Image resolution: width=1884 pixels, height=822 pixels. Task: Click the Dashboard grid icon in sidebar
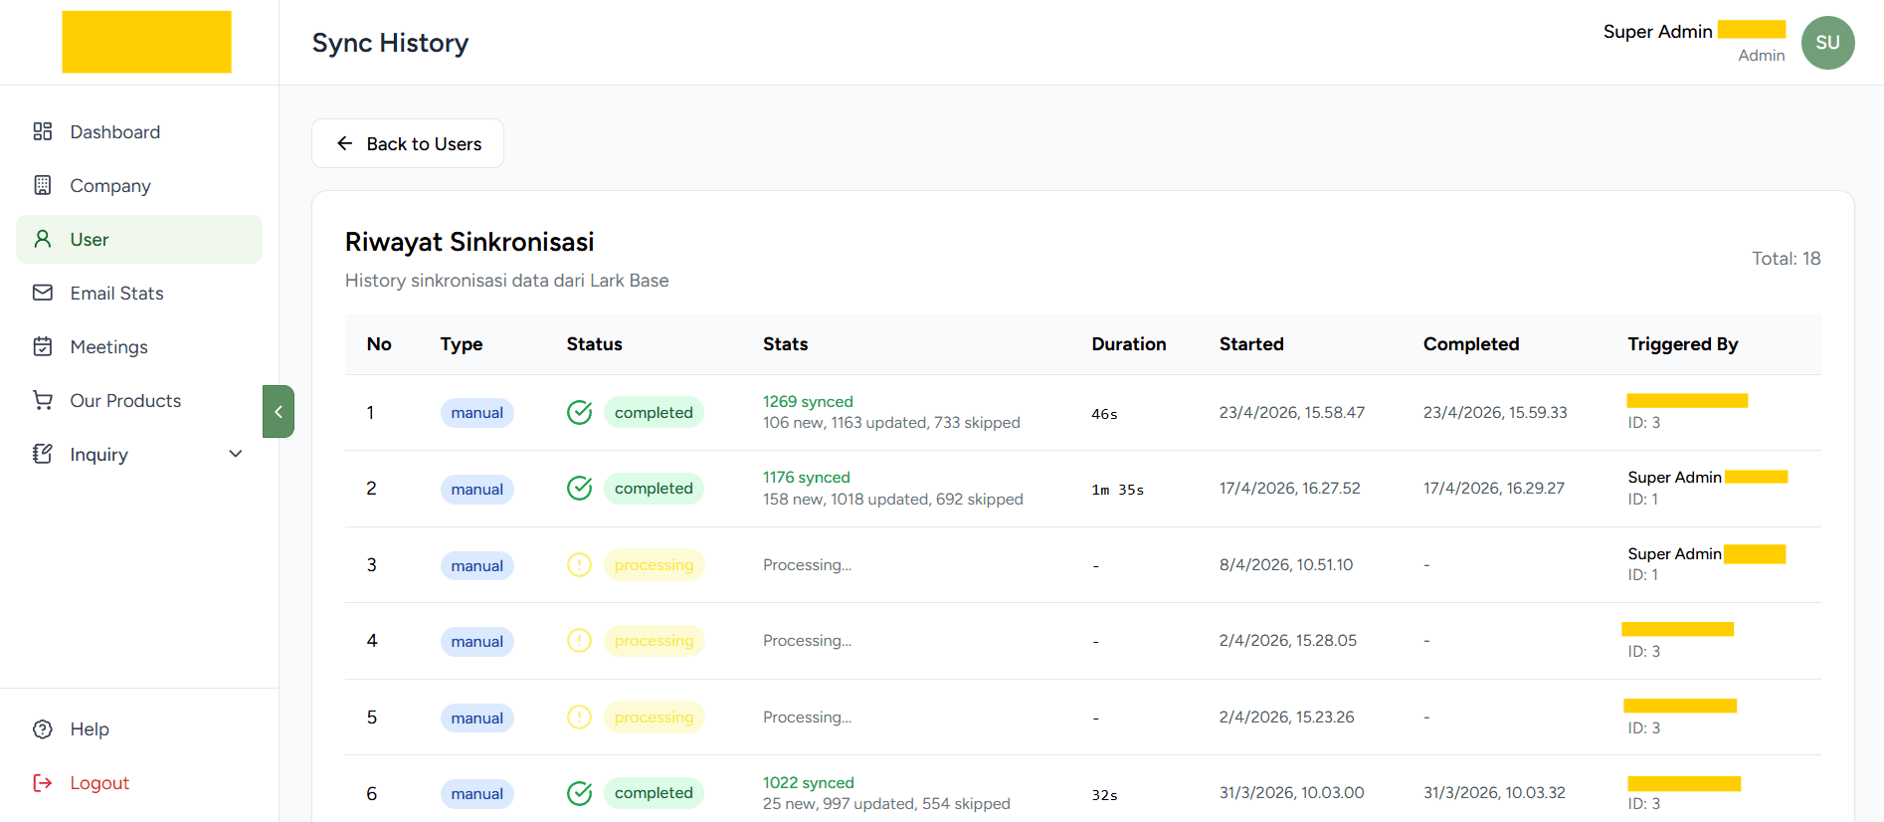click(x=42, y=131)
